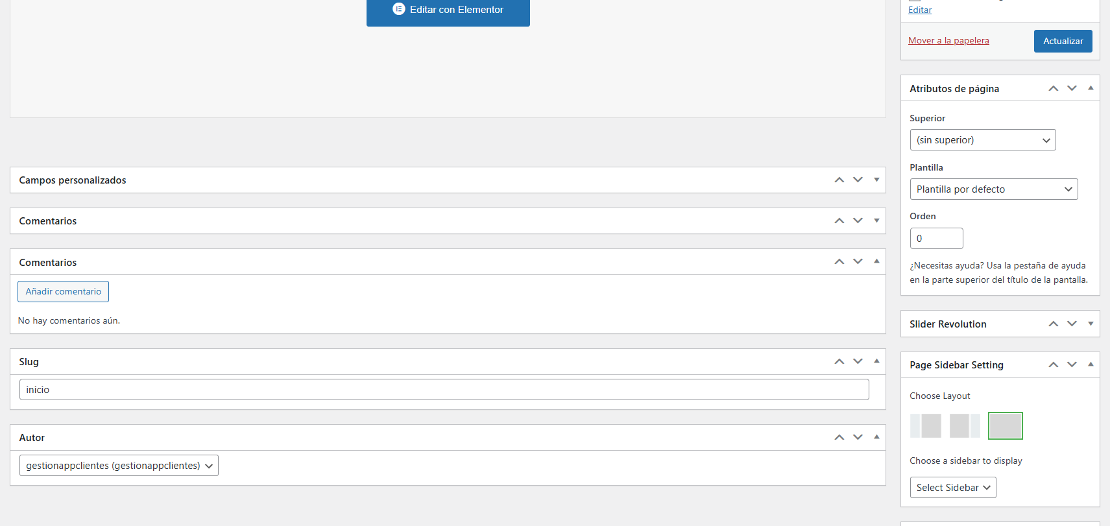Collapse the Autor panel
The image size is (1110, 526).
click(876, 437)
